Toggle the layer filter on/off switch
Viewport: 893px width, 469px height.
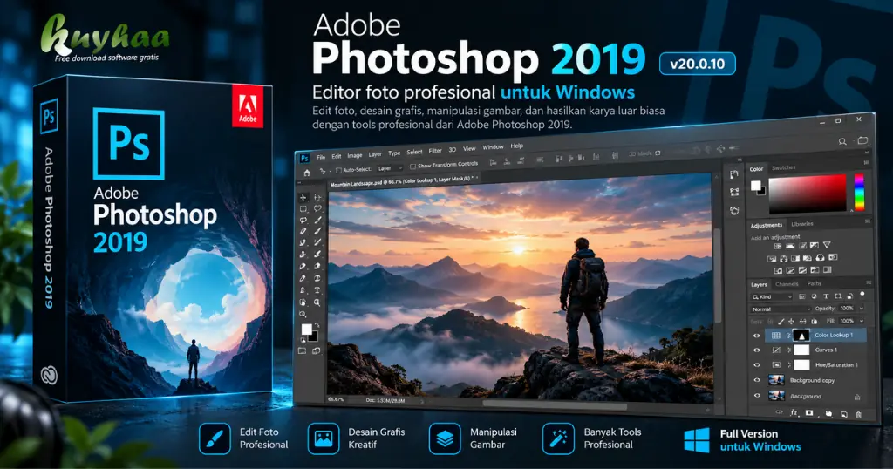tap(862, 294)
